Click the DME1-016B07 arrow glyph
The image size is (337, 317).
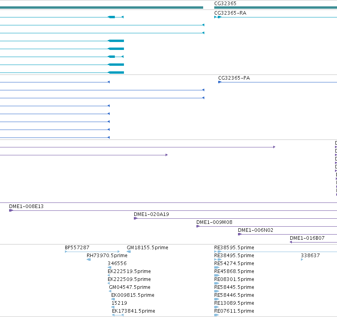[x=291, y=243]
